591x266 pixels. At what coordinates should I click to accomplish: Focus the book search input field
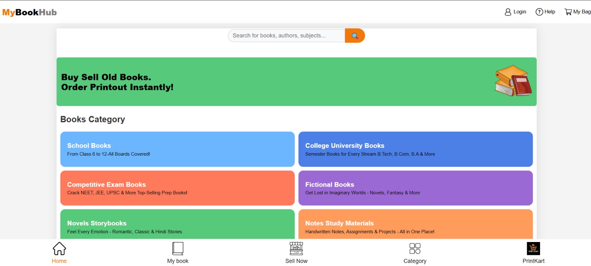[x=287, y=36]
